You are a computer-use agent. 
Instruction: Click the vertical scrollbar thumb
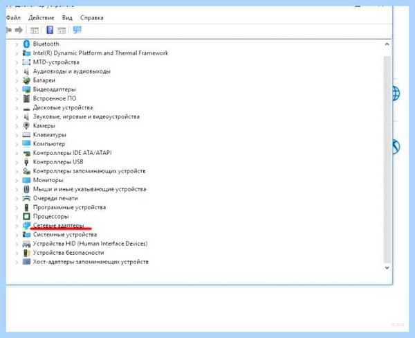tap(387, 159)
